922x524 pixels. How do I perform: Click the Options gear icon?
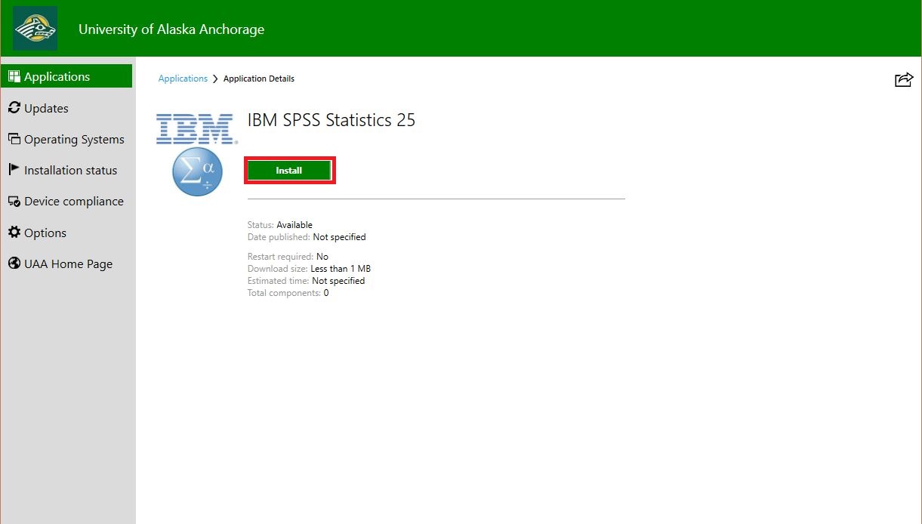point(14,233)
